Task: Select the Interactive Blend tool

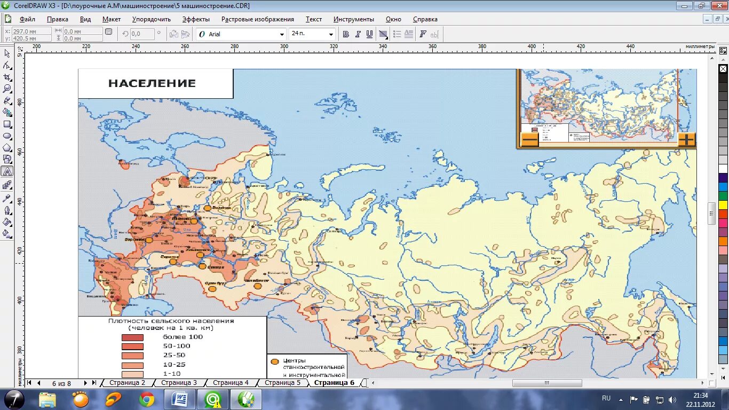Action: pos(7,185)
